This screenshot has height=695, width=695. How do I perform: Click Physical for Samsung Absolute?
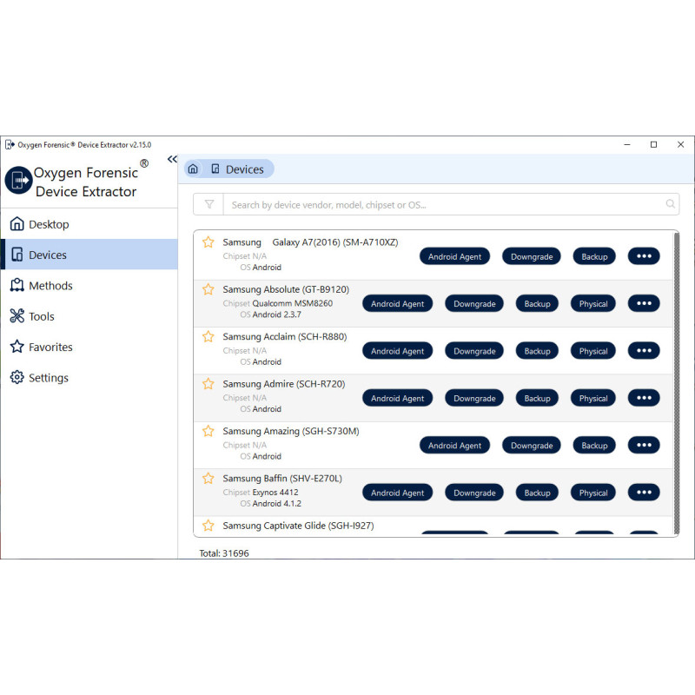pyautogui.click(x=593, y=303)
